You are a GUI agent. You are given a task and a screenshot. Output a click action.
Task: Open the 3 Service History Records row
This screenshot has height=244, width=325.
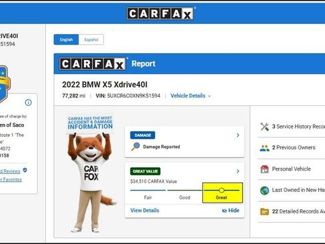[x=292, y=127]
